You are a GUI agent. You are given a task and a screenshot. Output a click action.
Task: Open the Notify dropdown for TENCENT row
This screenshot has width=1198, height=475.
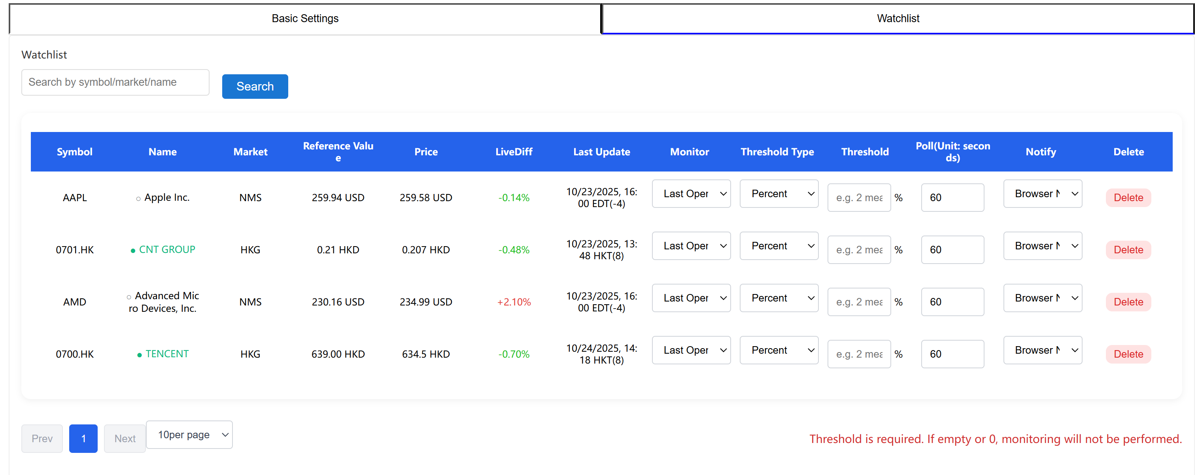(x=1043, y=350)
